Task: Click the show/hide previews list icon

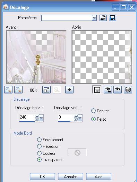Action: click(97, 90)
